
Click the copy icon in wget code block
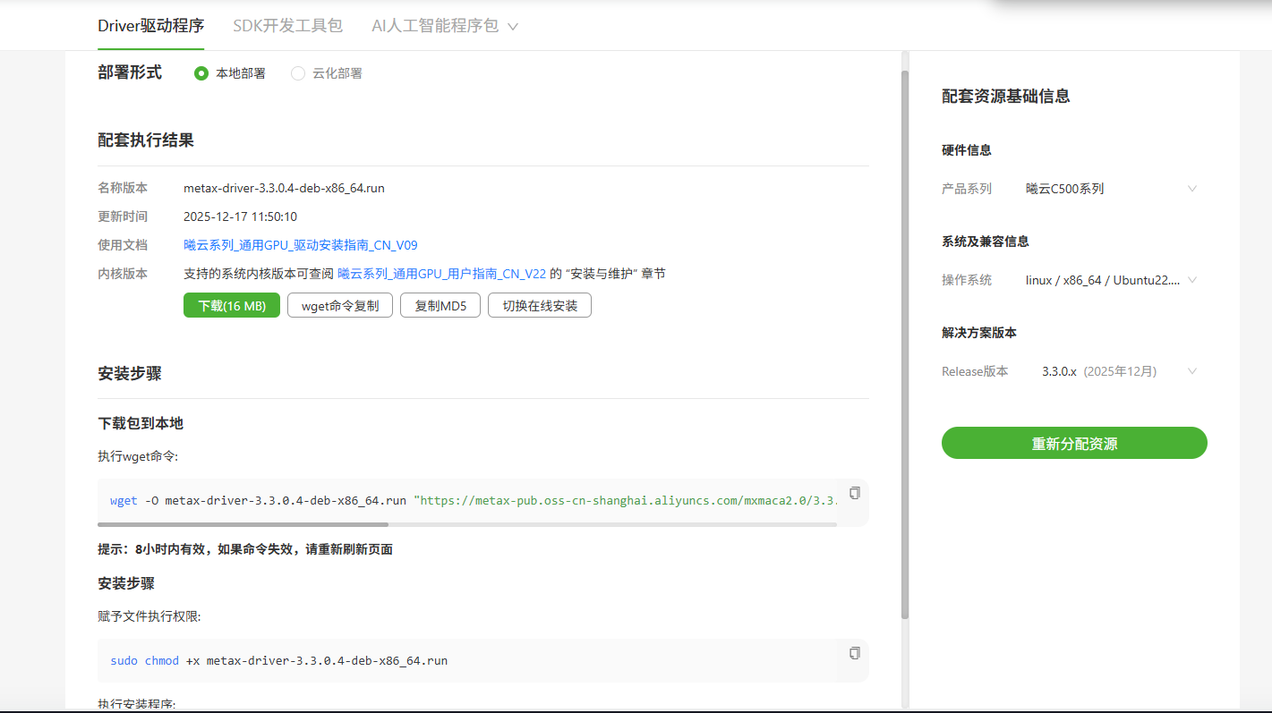(854, 493)
